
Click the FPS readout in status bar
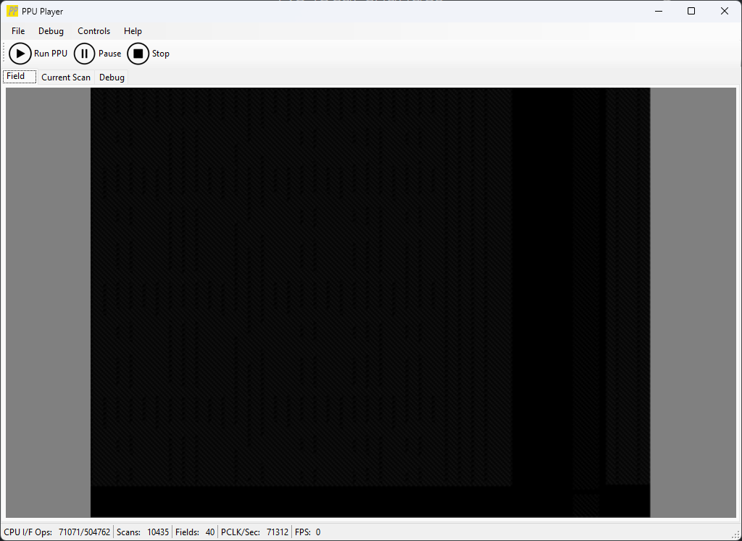pyautogui.click(x=307, y=532)
